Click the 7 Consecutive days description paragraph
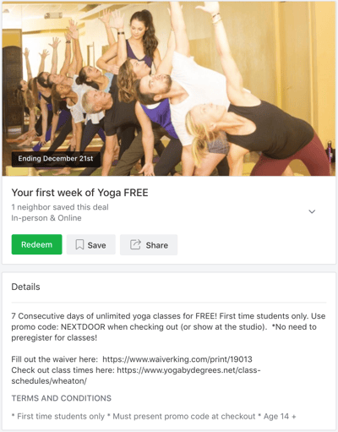The image size is (338, 432). [x=168, y=327]
